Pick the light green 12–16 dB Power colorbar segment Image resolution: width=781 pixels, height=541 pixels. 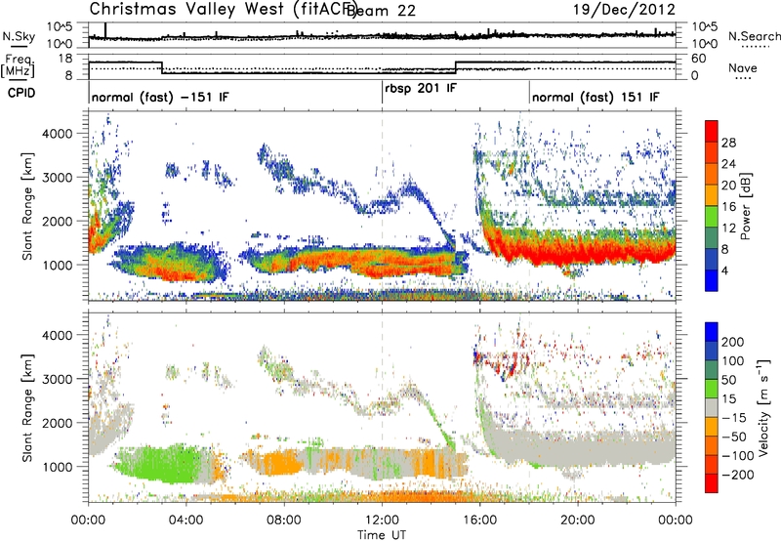(712, 217)
